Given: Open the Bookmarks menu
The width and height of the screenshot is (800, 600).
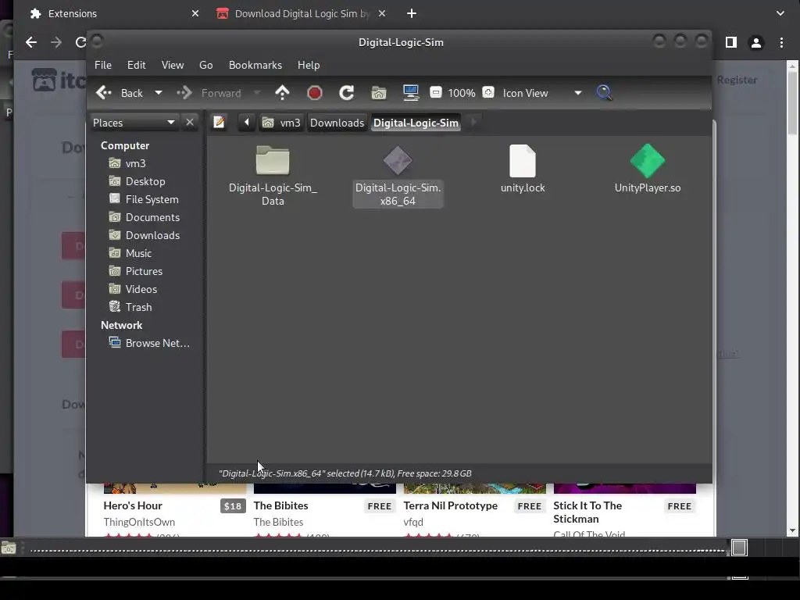Looking at the screenshot, I should 255,66.
